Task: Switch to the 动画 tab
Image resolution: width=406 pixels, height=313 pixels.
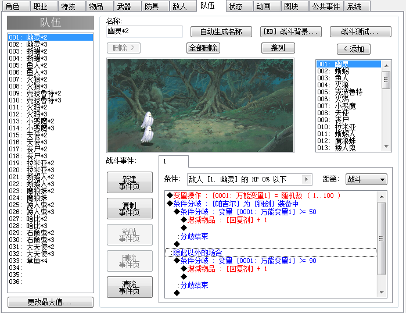Action: pyautogui.click(x=267, y=6)
